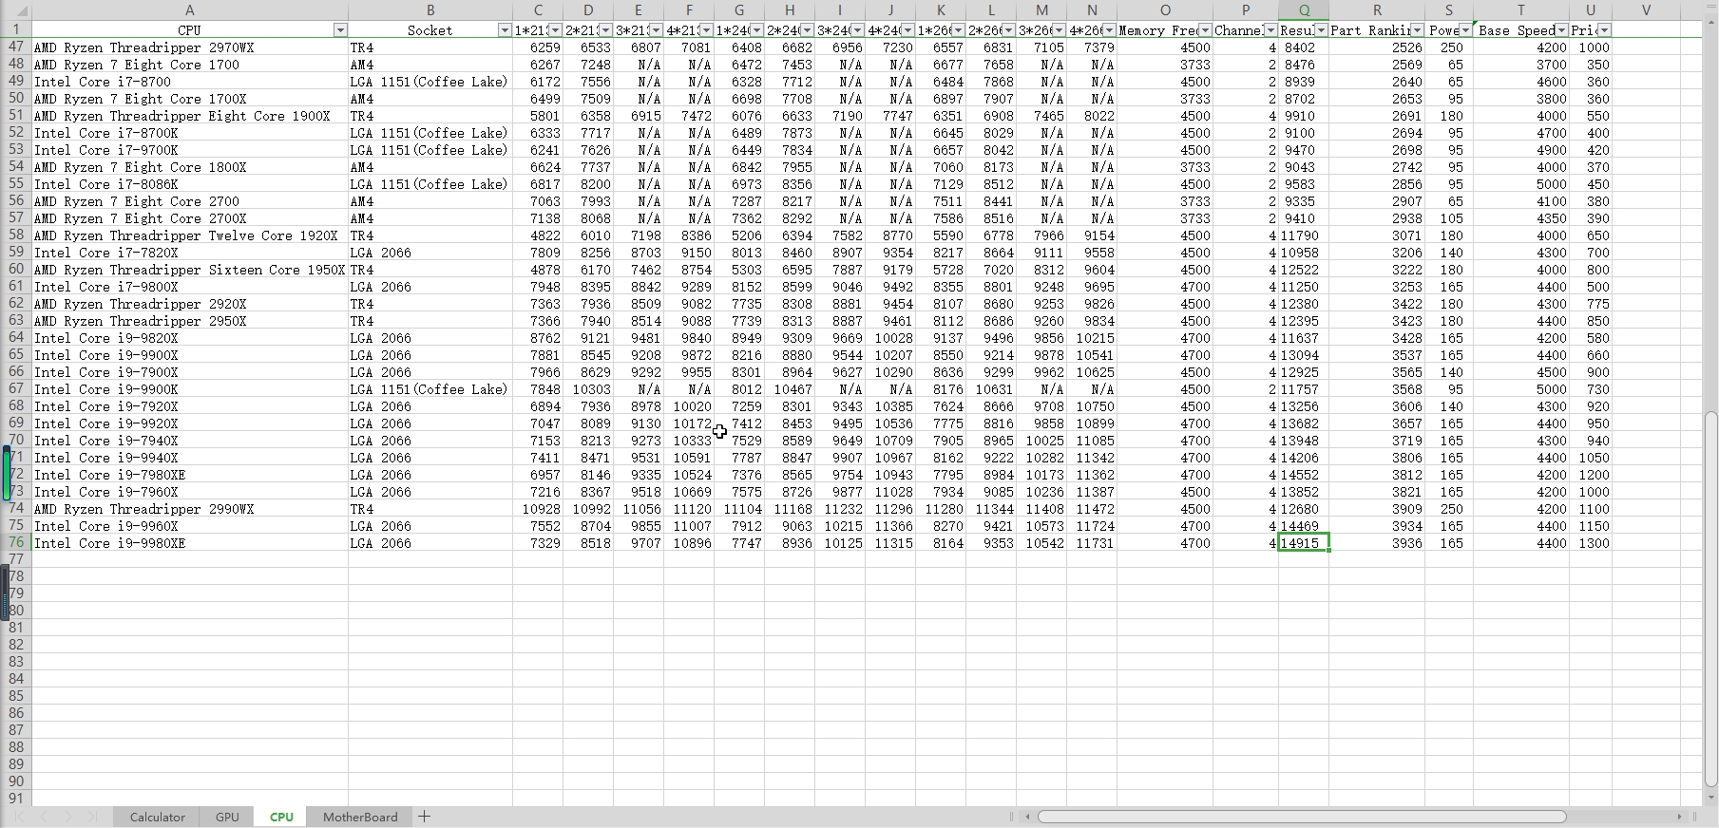This screenshot has width=1719, height=828.
Task: Select Socket cell 'TR4' in row 74
Action: click(430, 509)
